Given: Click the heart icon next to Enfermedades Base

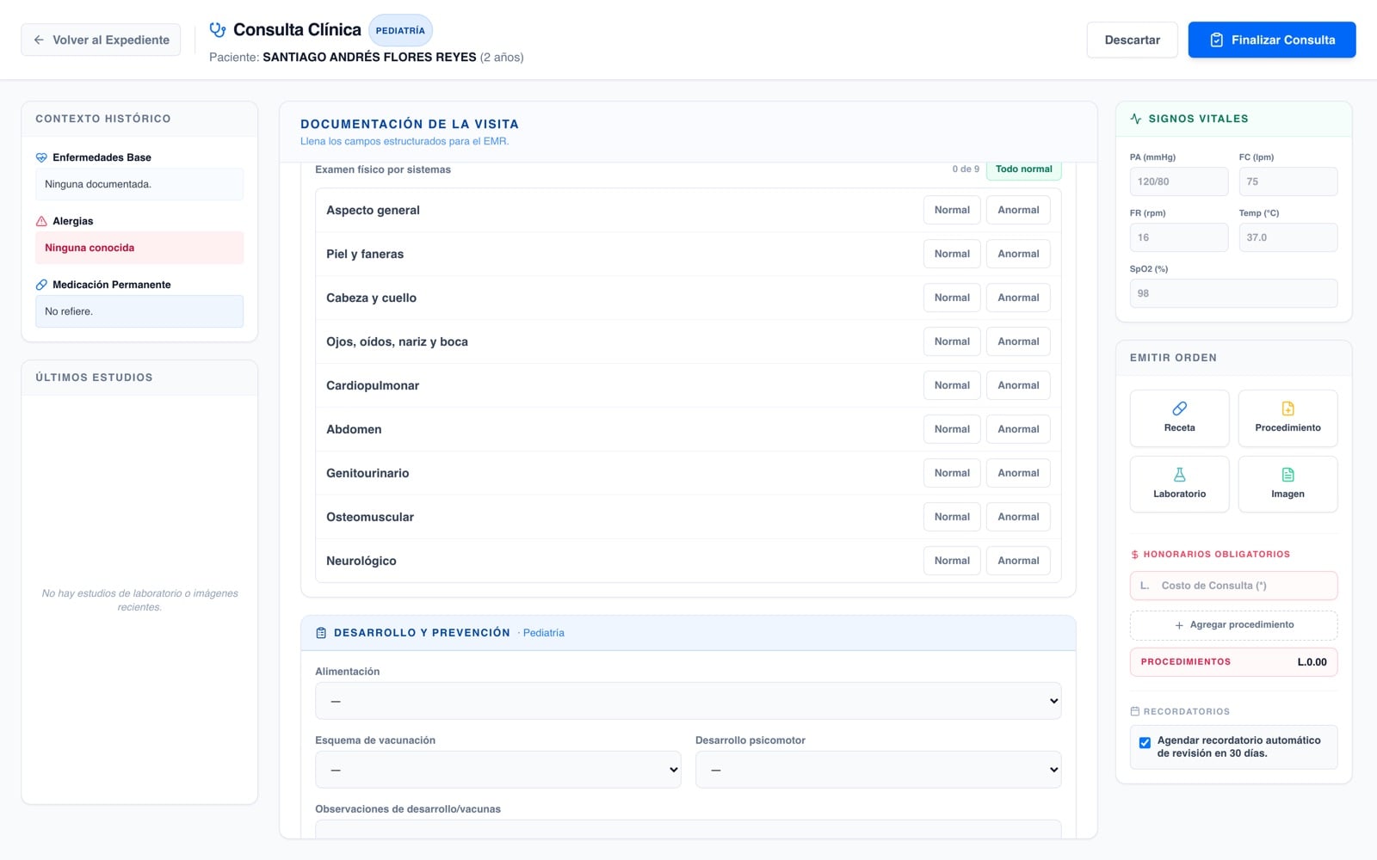Looking at the screenshot, I should [41, 157].
